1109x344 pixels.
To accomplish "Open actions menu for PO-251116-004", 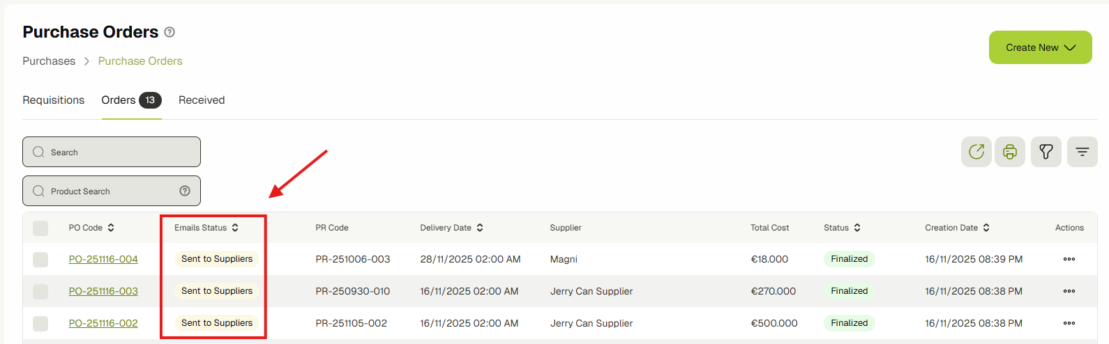I will [1069, 259].
